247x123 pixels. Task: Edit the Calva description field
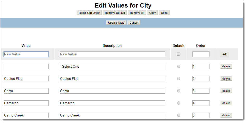112,91
